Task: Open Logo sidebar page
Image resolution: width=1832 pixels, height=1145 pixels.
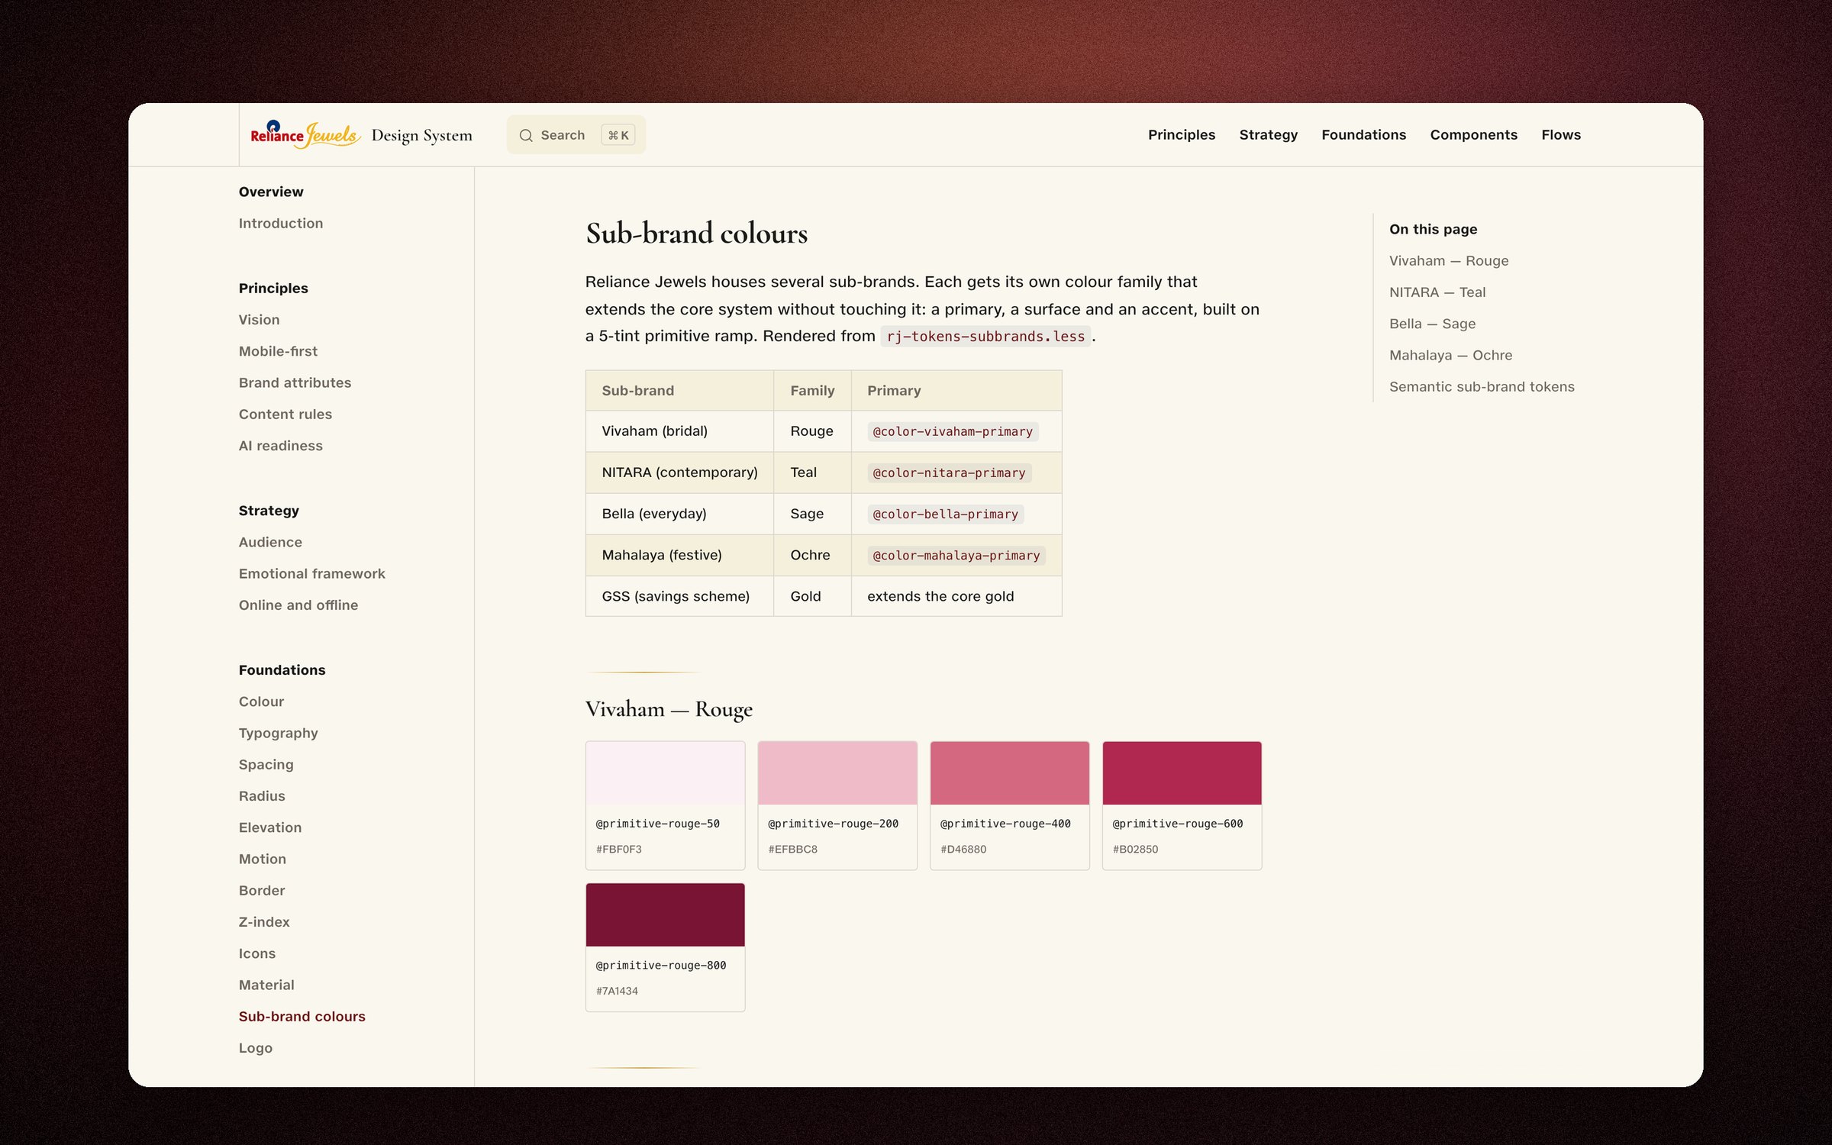Action: (255, 1047)
